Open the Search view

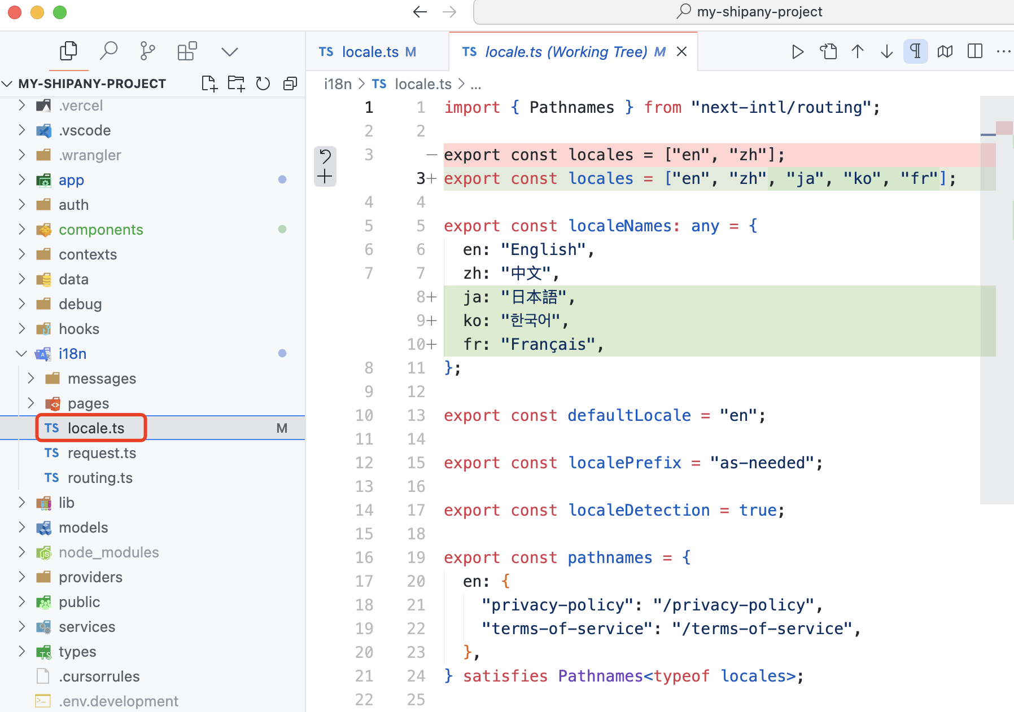[x=108, y=51]
